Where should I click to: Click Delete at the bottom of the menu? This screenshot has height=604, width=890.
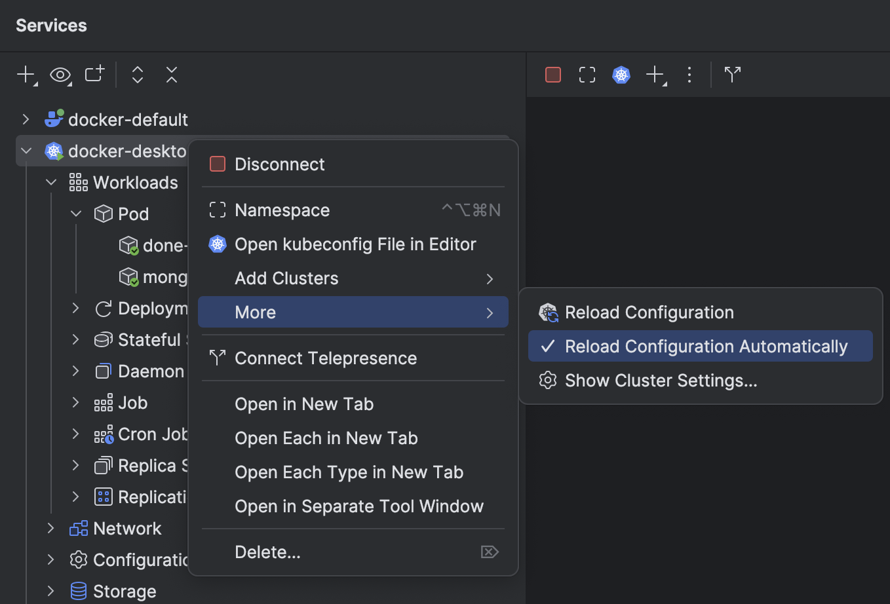click(267, 552)
